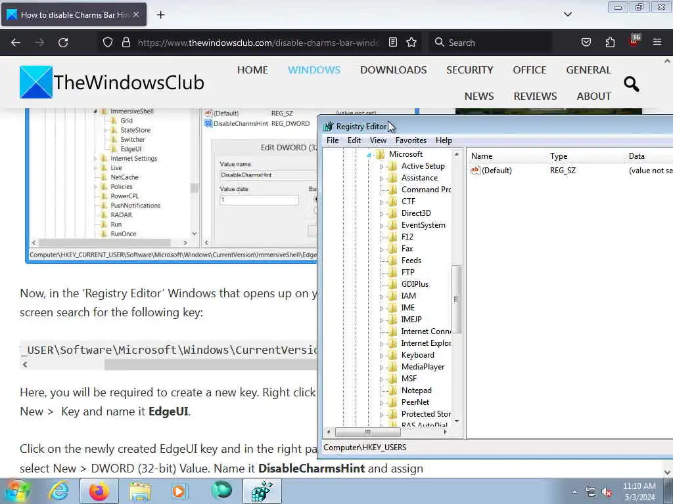Open the Firefox extensions puzzle icon
The width and height of the screenshot is (673, 504).
click(x=610, y=43)
